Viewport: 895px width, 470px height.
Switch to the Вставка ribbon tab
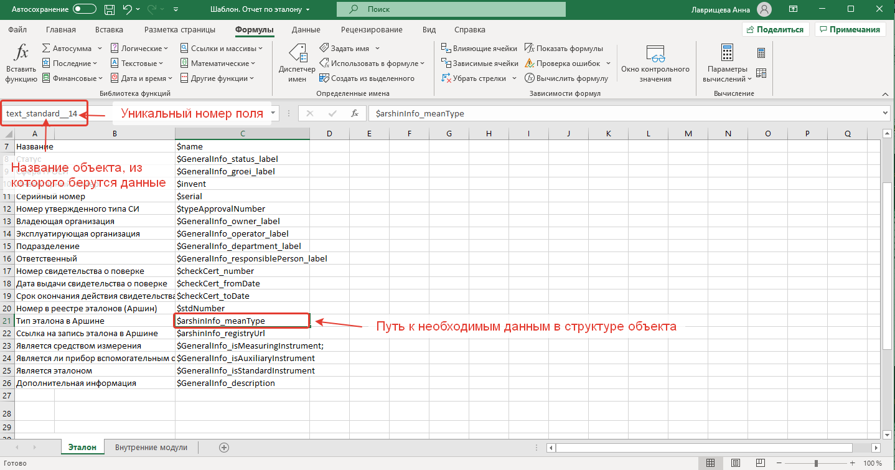109,30
